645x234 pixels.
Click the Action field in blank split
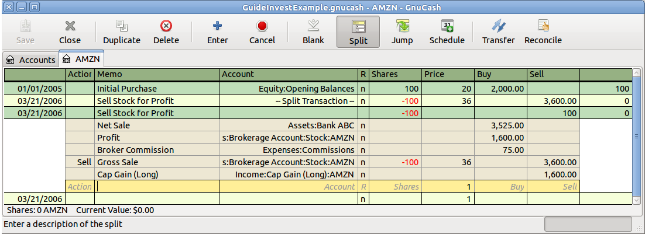[x=80, y=187]
